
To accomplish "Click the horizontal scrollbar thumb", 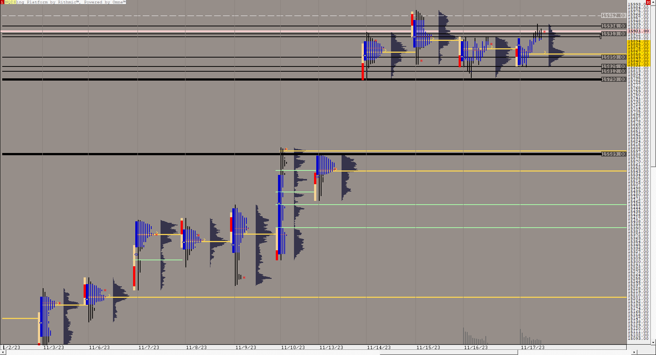I will coord(449,352).
